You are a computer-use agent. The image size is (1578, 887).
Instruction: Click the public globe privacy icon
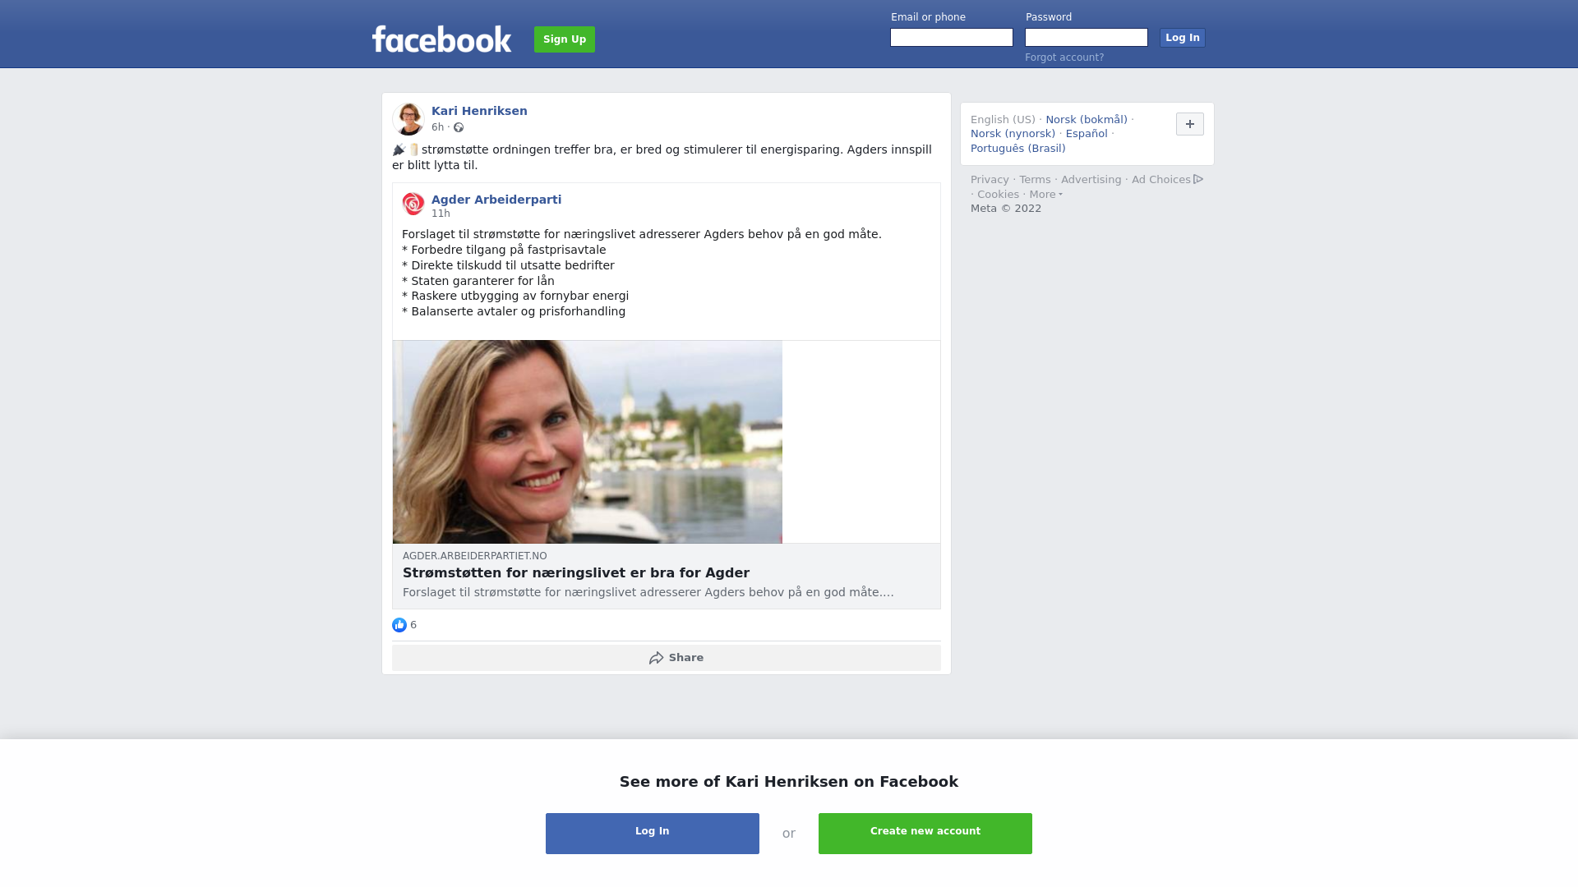459,127
